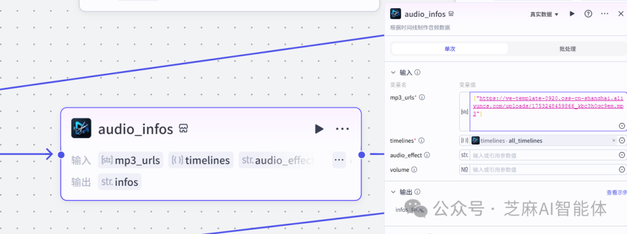Show hidden inputs via node ellipsis chip
Viewport: 627px width, 234px height.
click(338, 160)
